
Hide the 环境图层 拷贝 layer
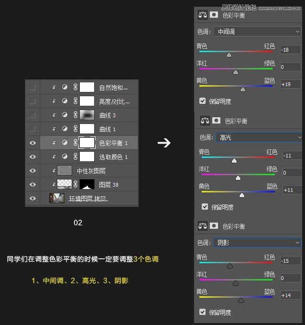[33, 198]
